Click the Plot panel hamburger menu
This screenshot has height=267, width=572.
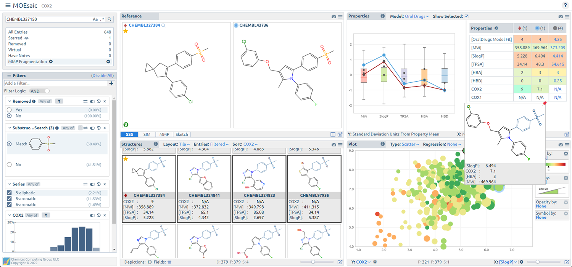click(567, 145)
